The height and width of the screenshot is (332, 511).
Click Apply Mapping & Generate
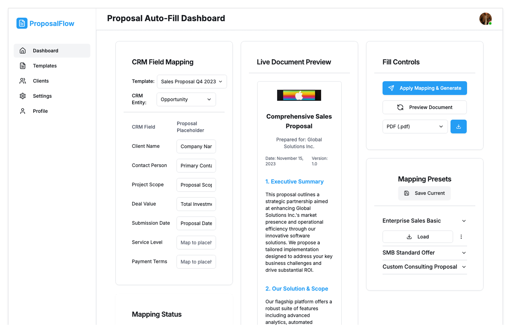[x=425, y=88]
